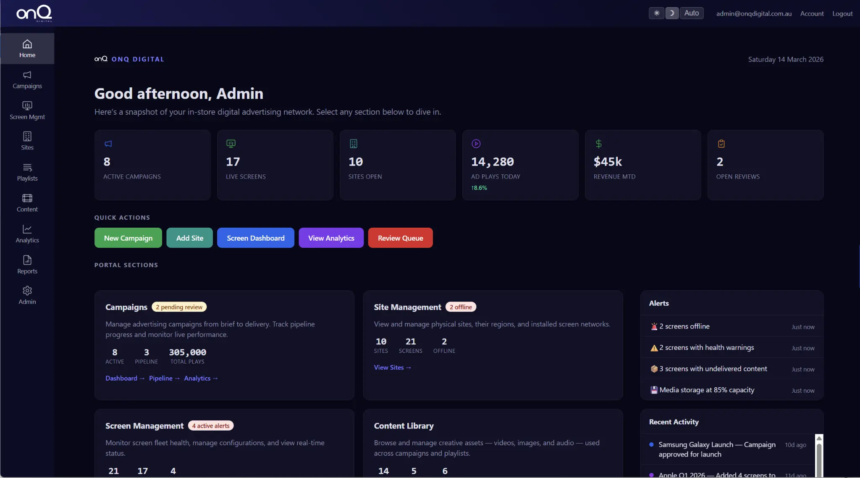Screen dimensions: 860x478
Task: Click siren icon beside 2 screens offline
Action: pyautogui.click(x=654, y=326)
